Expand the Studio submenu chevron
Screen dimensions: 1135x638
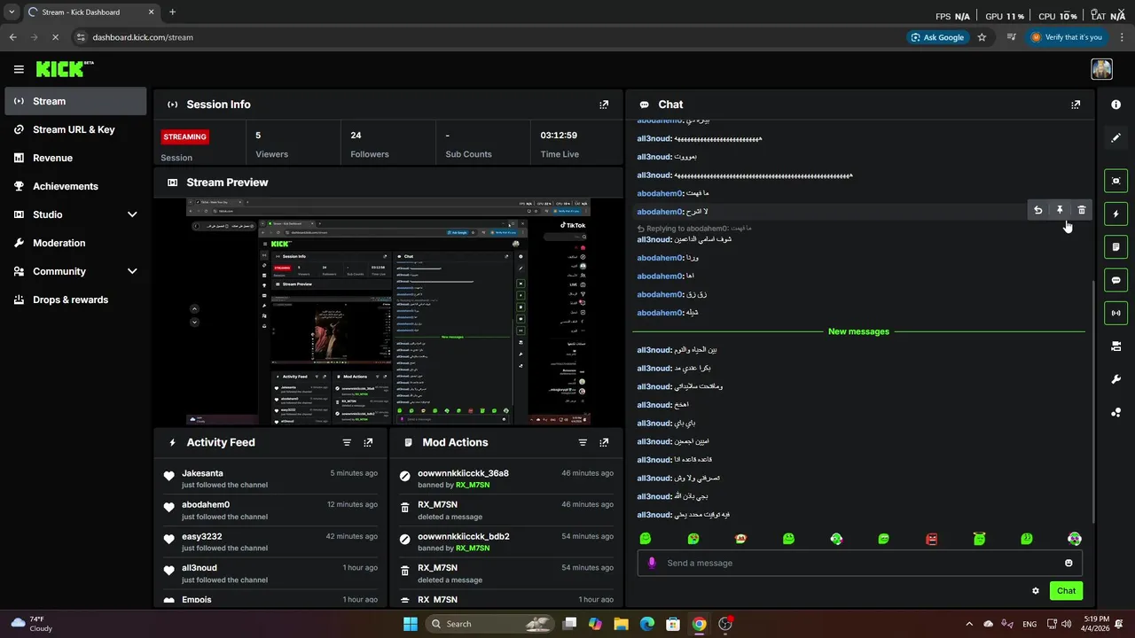[x=132, y=214]
